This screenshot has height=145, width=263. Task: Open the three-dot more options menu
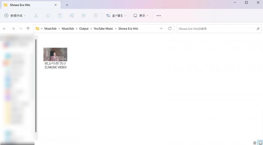pos(159,16)
